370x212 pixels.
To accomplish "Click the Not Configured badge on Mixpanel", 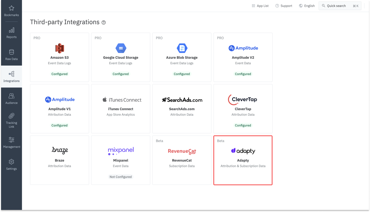I will 121,177.
